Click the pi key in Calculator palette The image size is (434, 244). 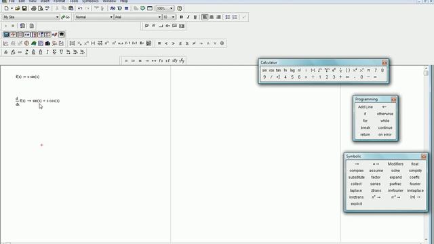[x=368, y=70]
